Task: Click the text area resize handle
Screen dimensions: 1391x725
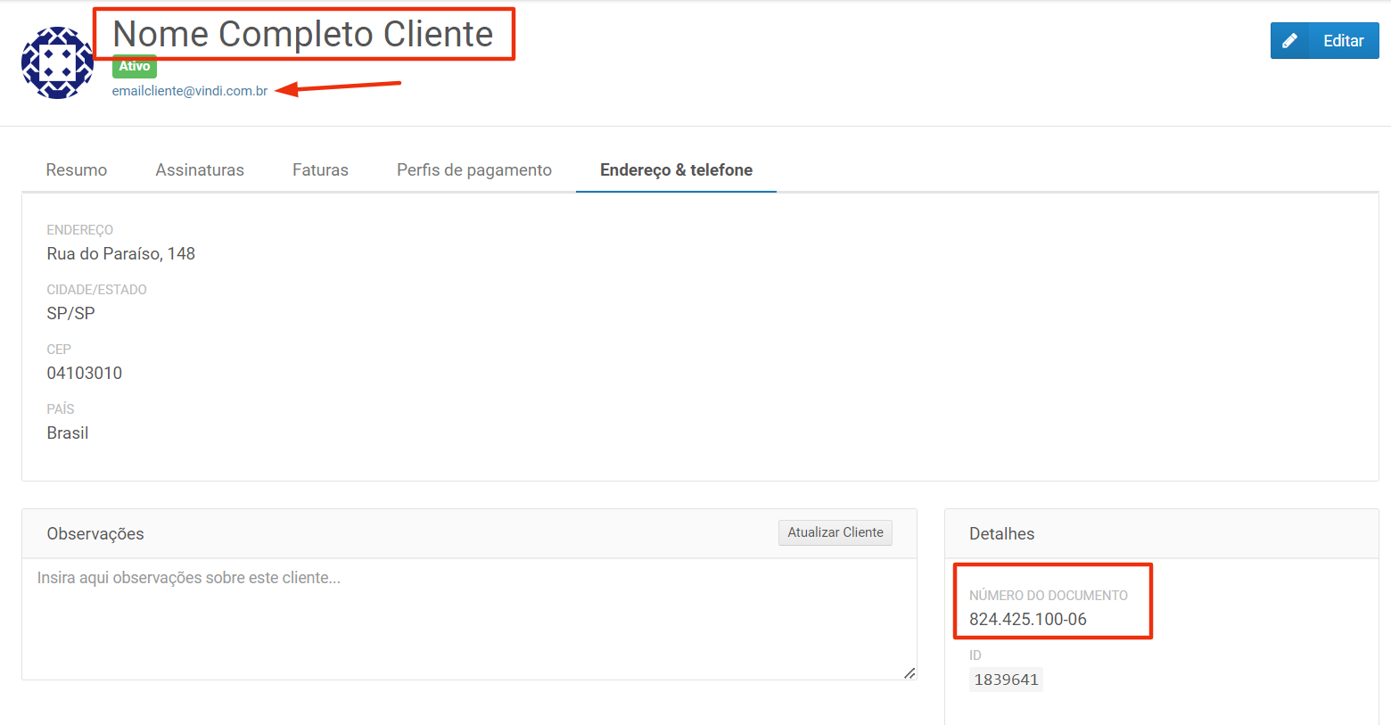Action: point(909,673)
